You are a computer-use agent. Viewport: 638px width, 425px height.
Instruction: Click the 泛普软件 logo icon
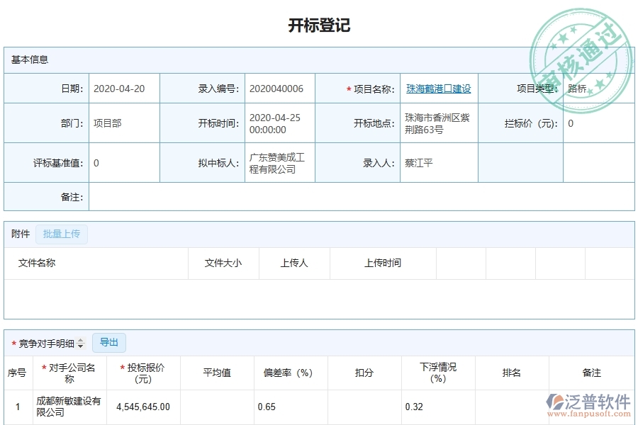point(556,401)
